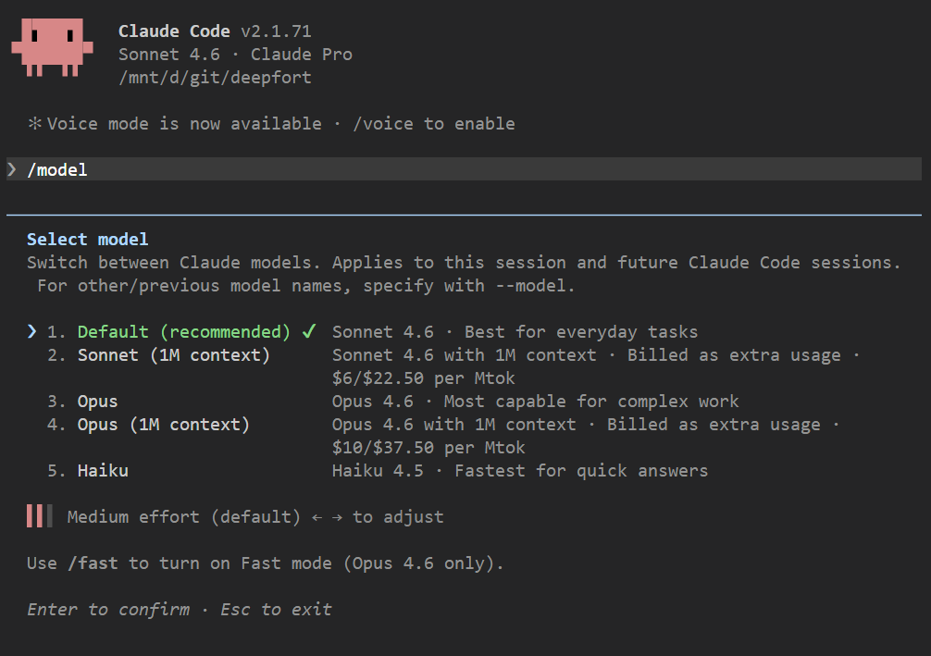Click the /fast command text
The width and height of the screenshot is (931, 656).
(98, 563)
